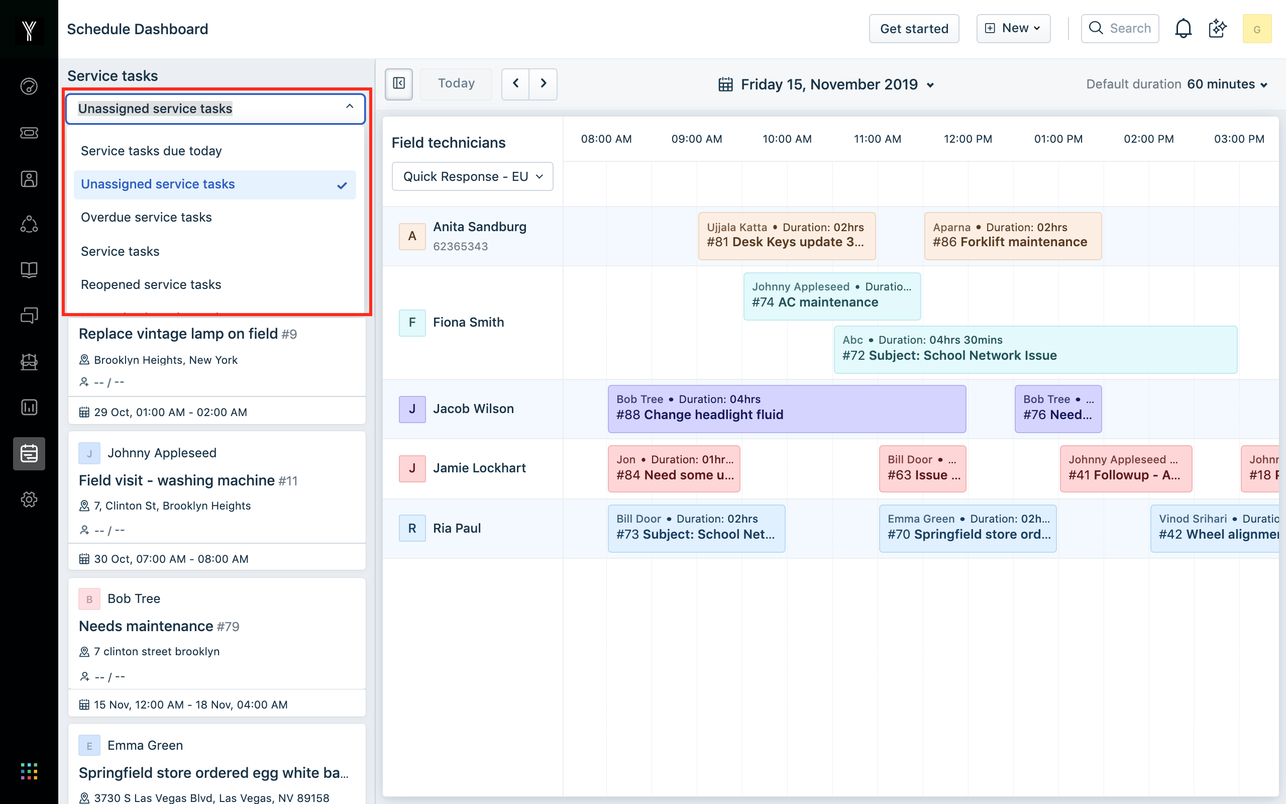Open the Admin settings gear in the sidebar
Screen dimensions: 1286x804
(29, 499)
